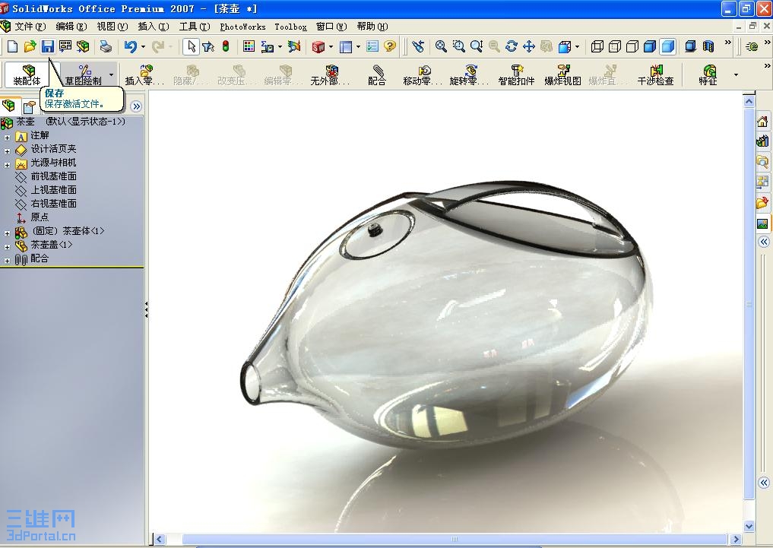Activate the Select arrow cursor tool

(x=191, y=46)
